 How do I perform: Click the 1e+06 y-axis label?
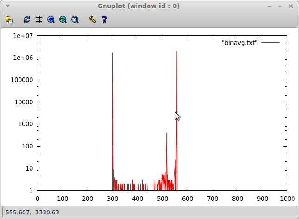click(23, 58)
